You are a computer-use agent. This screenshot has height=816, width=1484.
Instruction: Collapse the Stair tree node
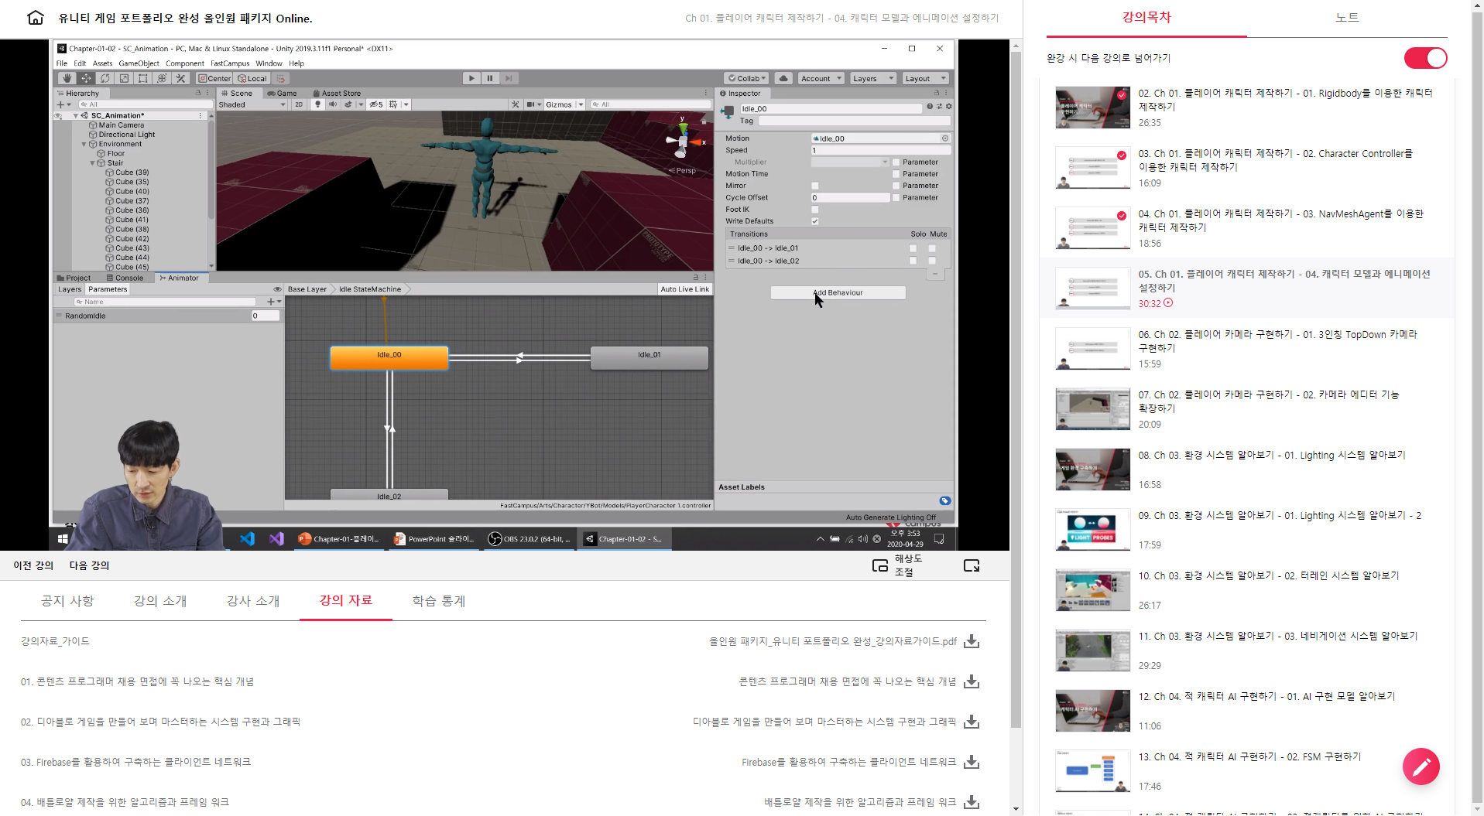coord(92,163)
